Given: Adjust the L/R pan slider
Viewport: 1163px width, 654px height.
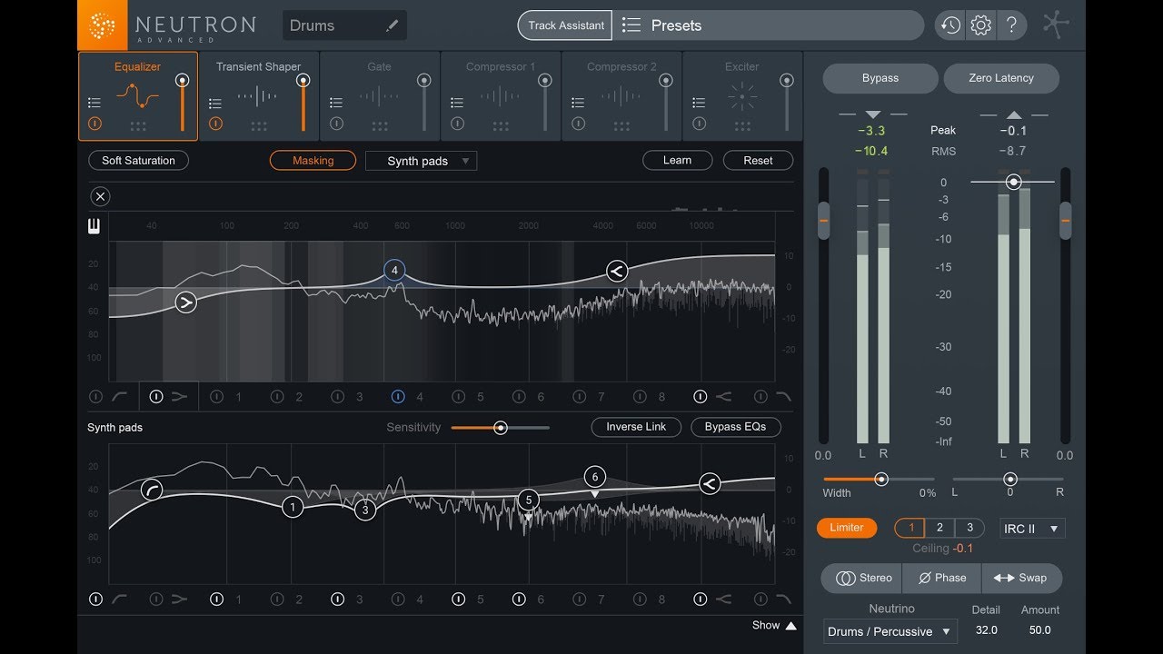Looking at the screenshot, I should (x=1009, y=479).
